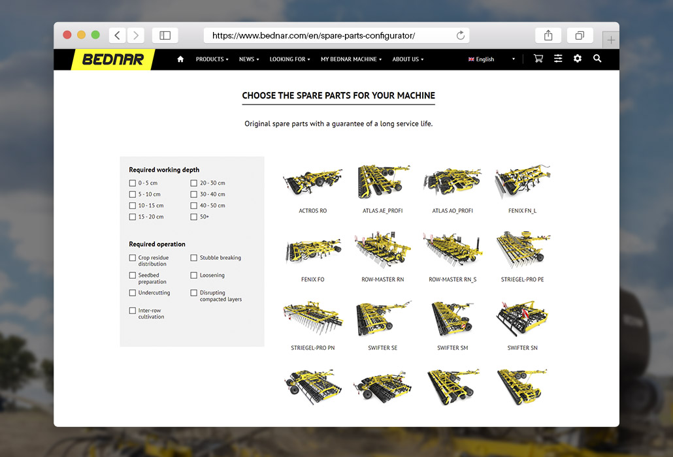Open the settings gear icon in header

[x=578, y=59]
